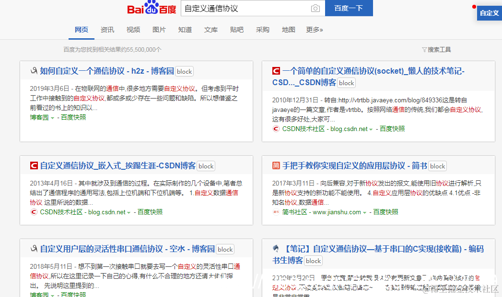This screenshot has height=297, width=502.
Task: Select the 网页 tab
Action: coord(82,30)
